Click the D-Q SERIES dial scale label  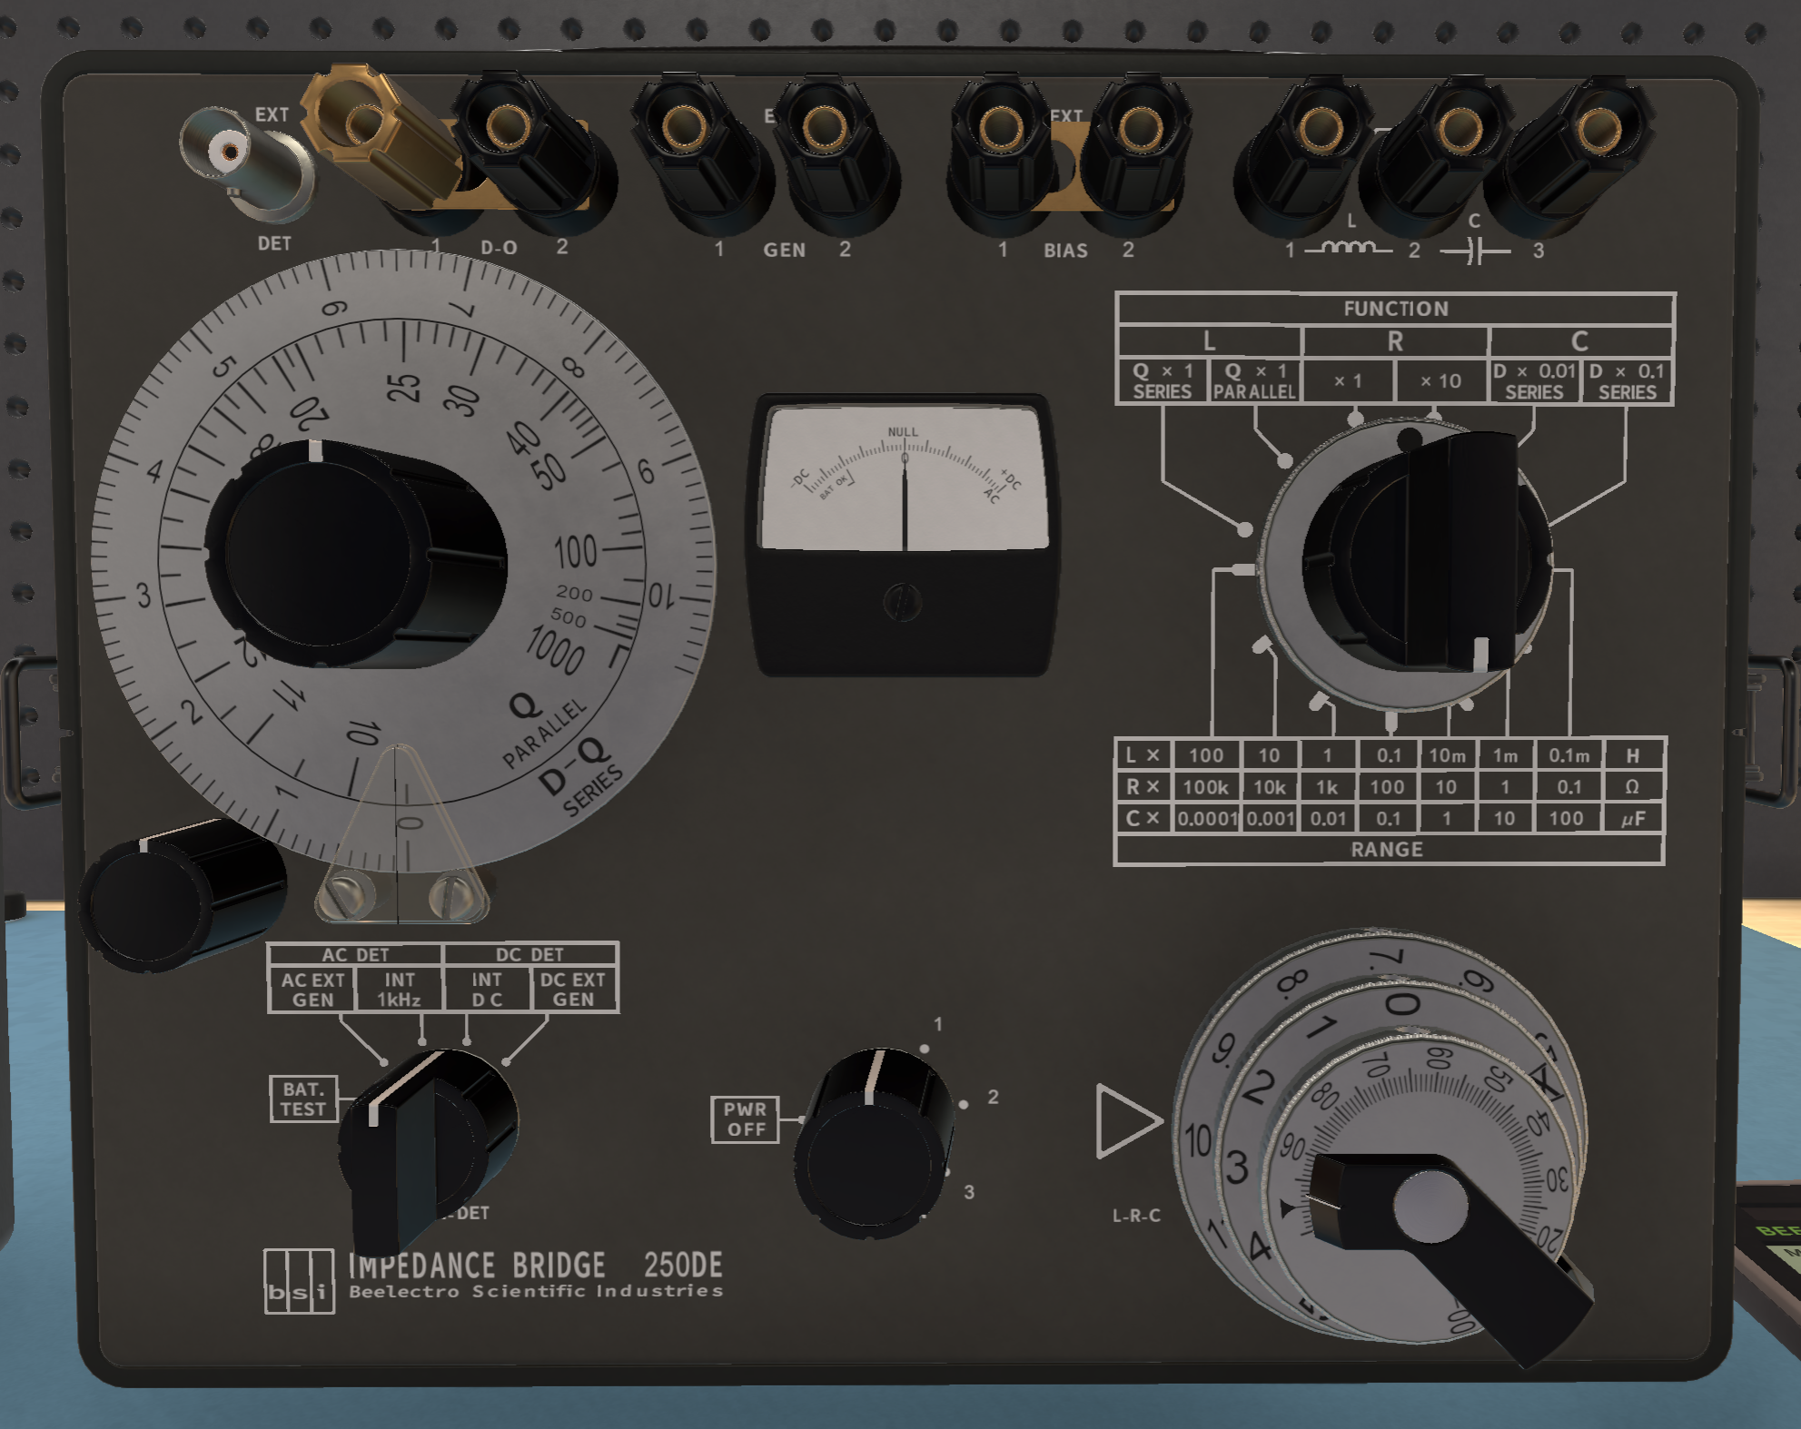pos(581,776)
